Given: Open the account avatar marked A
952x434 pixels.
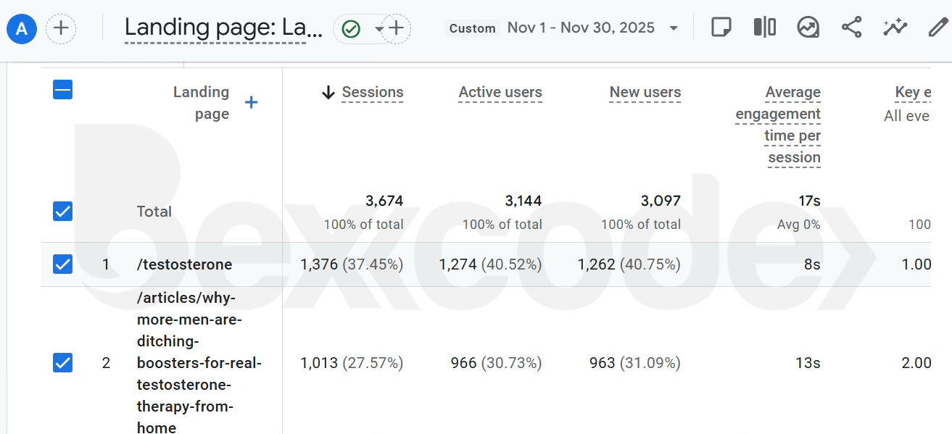Looking at the screenshot, I should pos(21,28).
